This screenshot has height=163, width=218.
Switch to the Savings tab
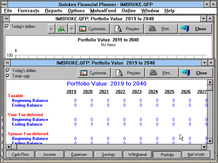[108, 155]
